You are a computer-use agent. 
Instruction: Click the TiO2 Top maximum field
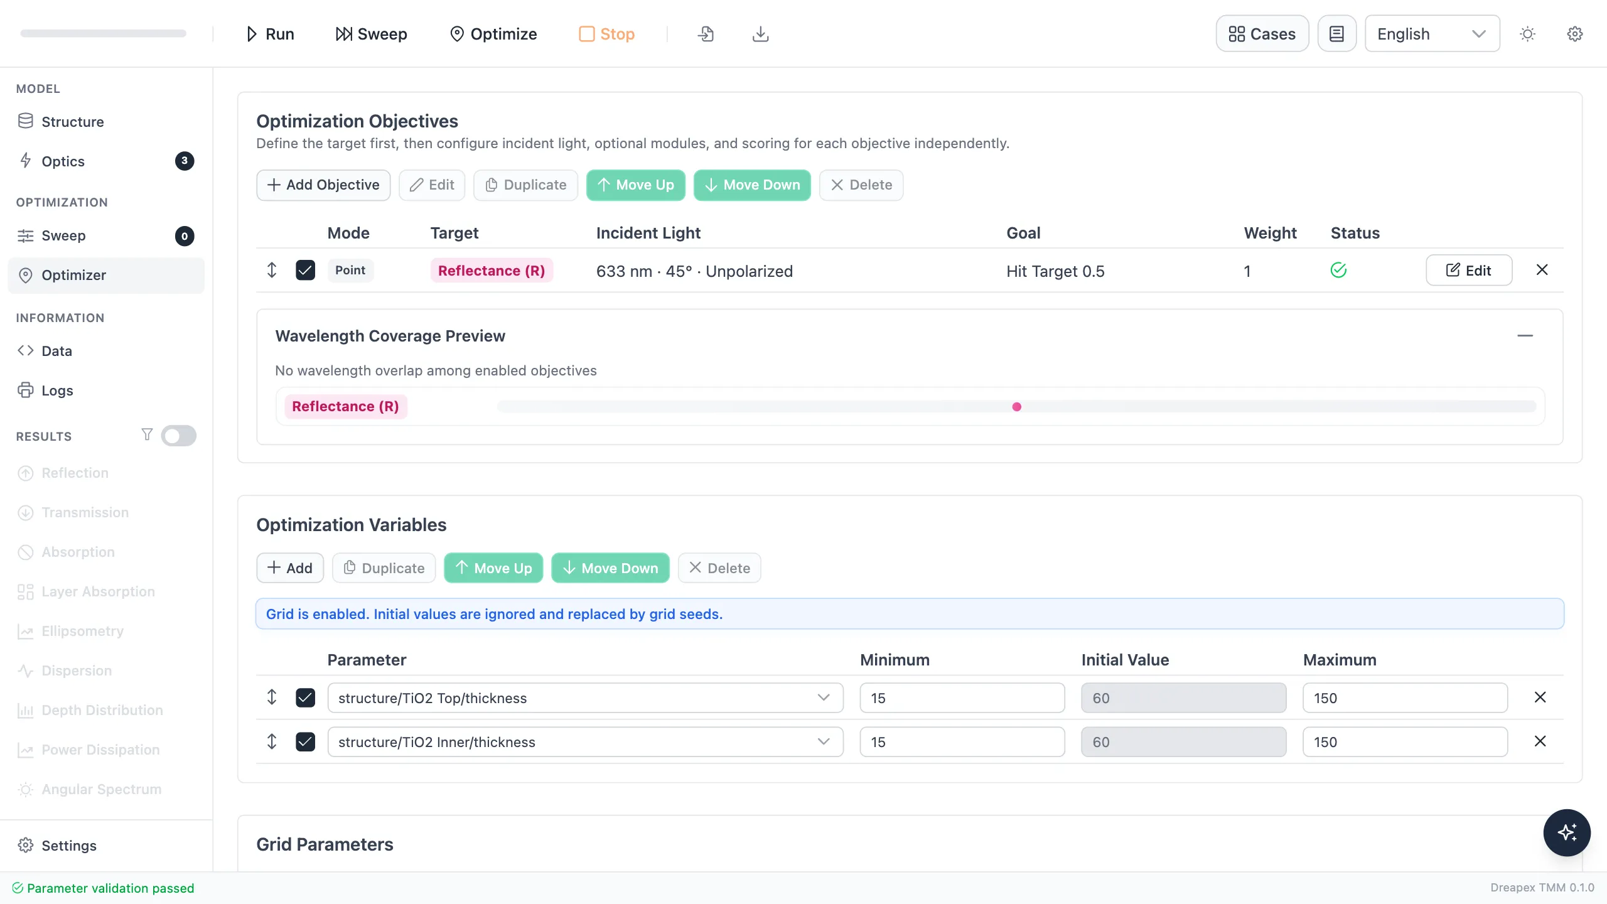pos(1405,698)
